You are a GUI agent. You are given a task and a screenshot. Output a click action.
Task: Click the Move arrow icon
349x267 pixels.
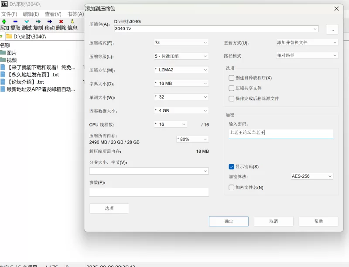[50, 21]
